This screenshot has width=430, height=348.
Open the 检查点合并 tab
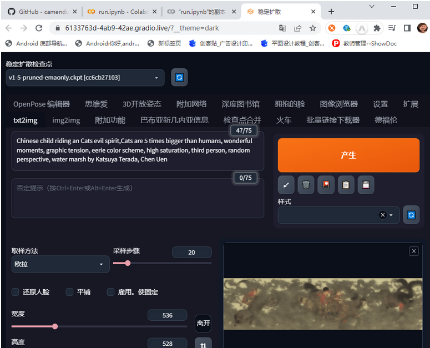[x=242, y=120]
